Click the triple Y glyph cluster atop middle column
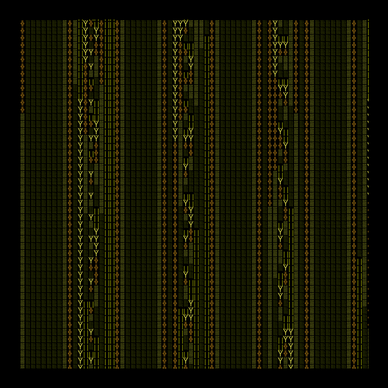Image resolution: width=388 pixels, height=388 pixels. tap(181, 24)
